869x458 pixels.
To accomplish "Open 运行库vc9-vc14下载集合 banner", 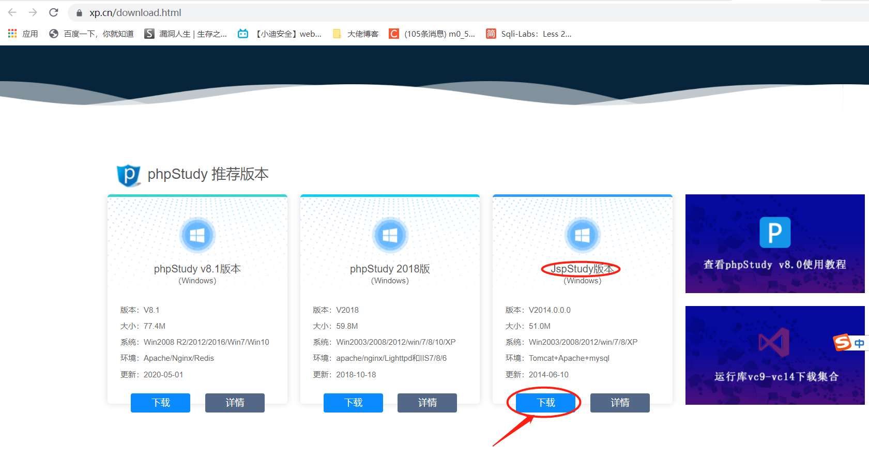I will pos(775,355).
